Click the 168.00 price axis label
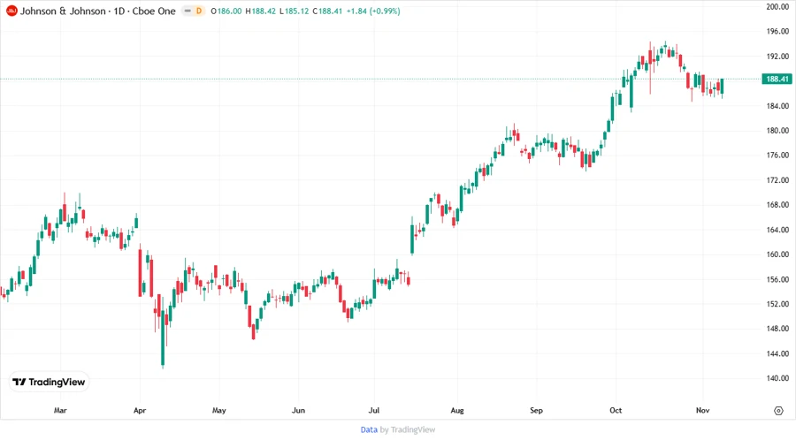 pyautogui.click(x=777, y=205)
